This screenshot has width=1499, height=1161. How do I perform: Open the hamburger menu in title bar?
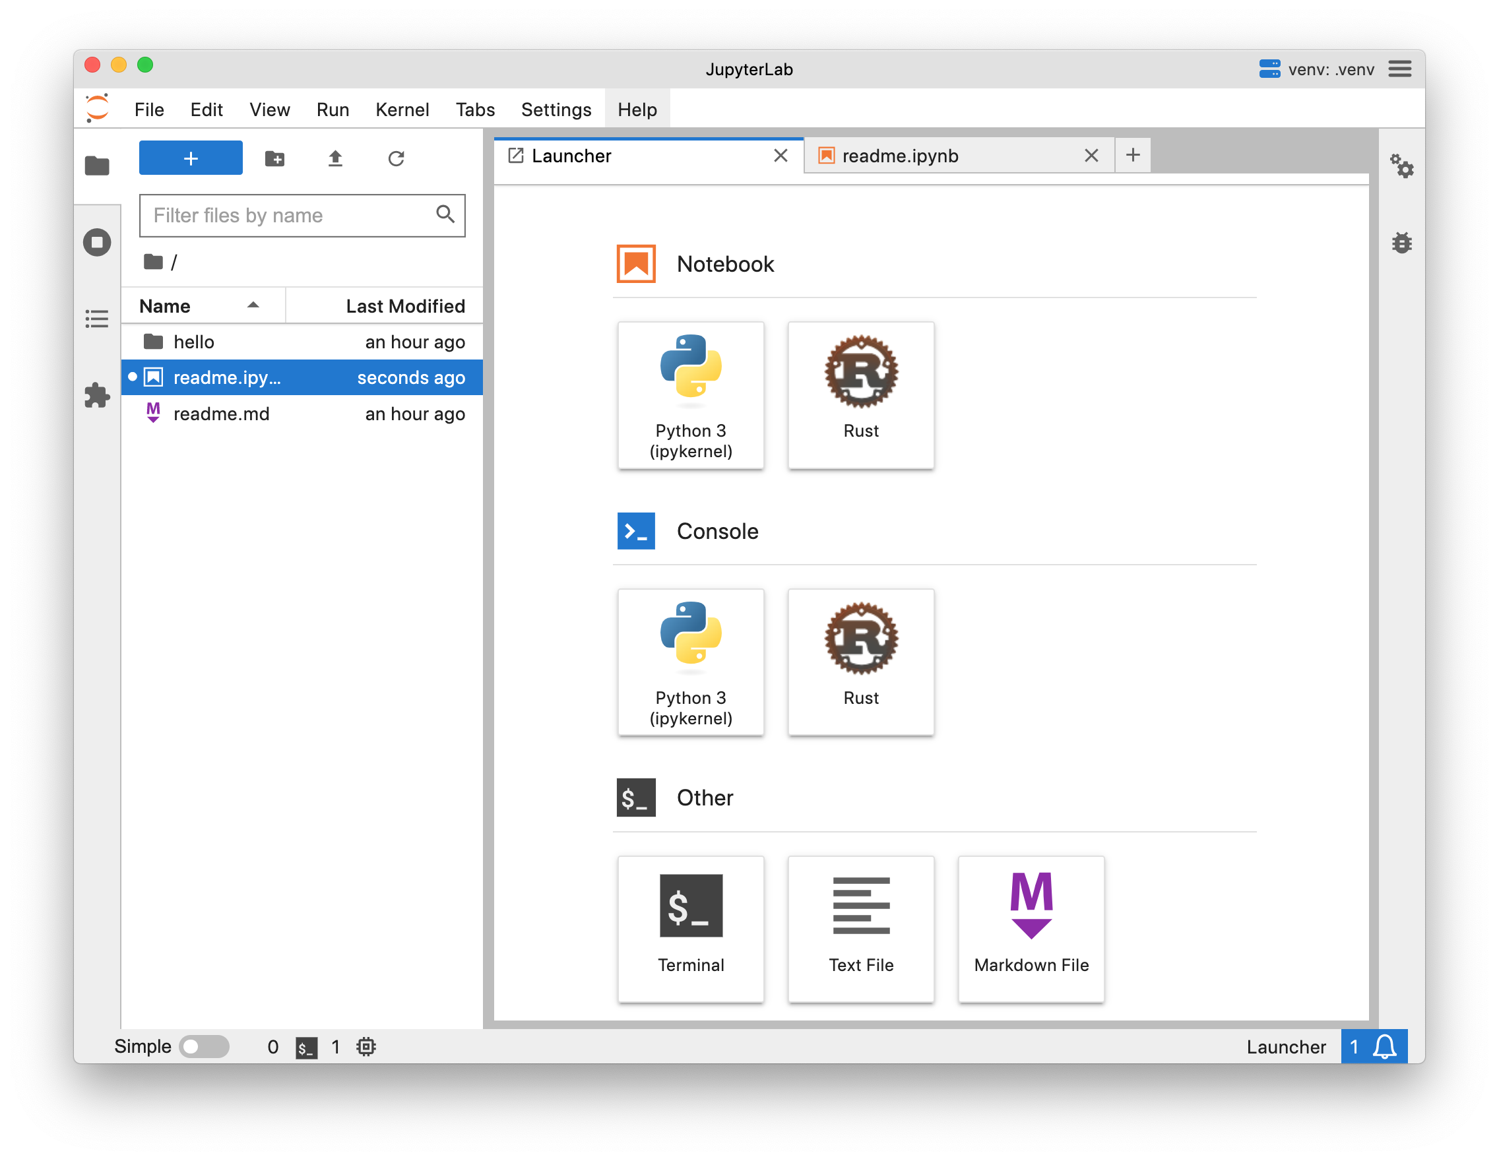[x=1399, y=69]
